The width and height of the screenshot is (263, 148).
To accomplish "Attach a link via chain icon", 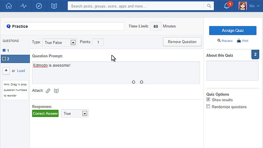I will point(48,91).
